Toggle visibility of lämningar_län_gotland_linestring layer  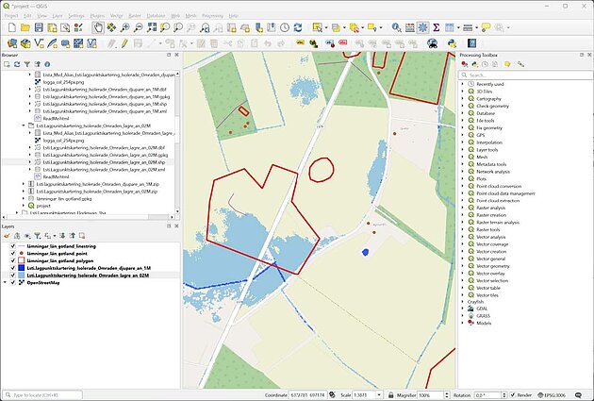pos(13,246)
